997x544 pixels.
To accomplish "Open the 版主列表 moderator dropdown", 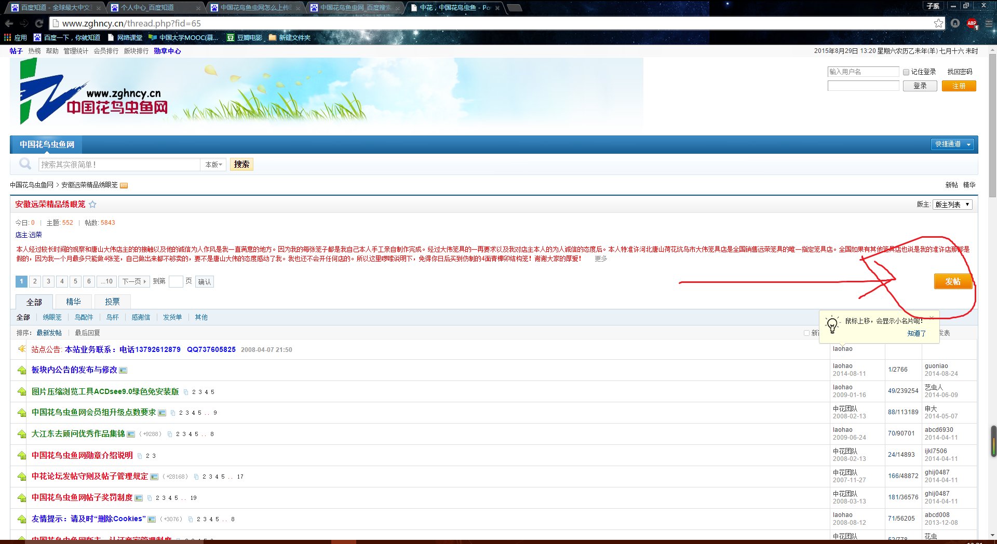I will (x=952, y=205).
